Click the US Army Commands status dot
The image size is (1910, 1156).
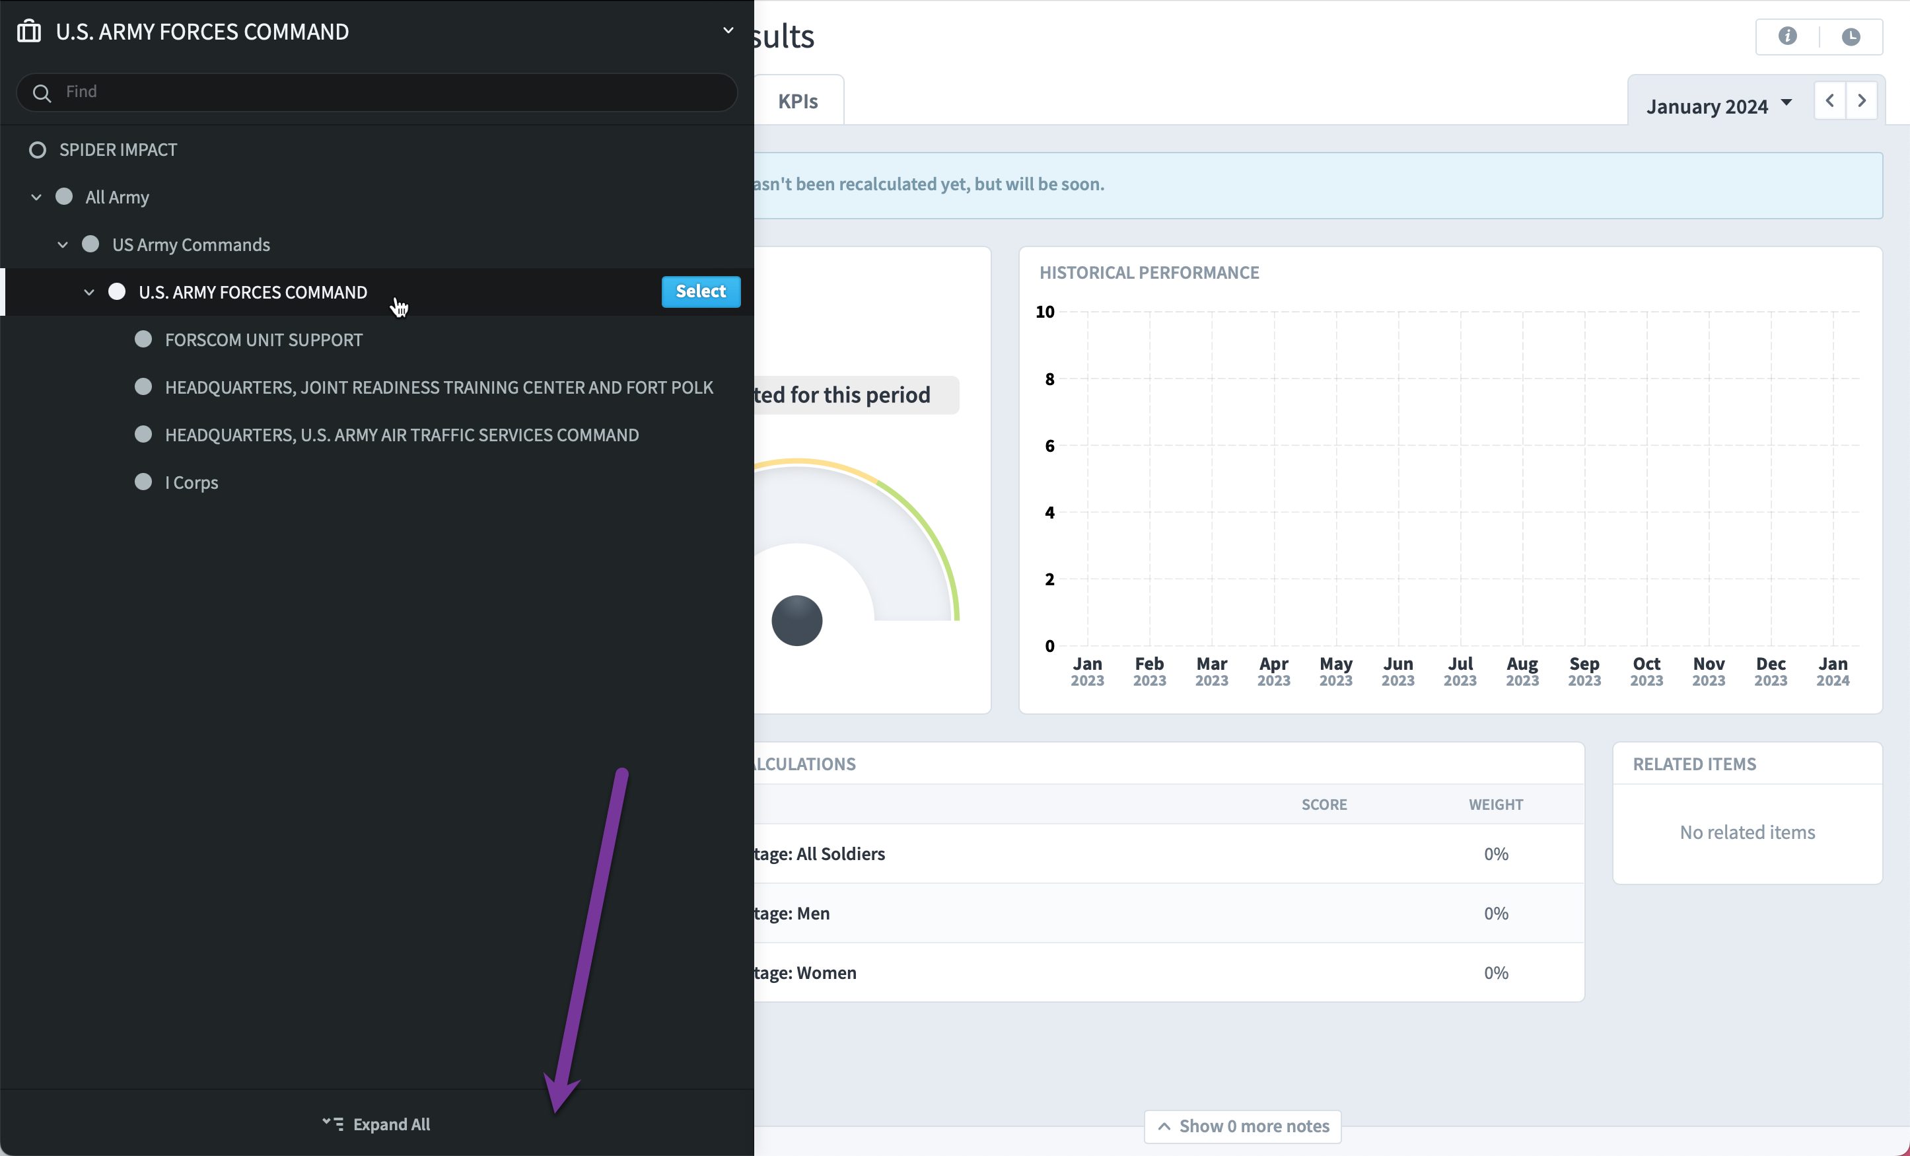click(90, 244)
